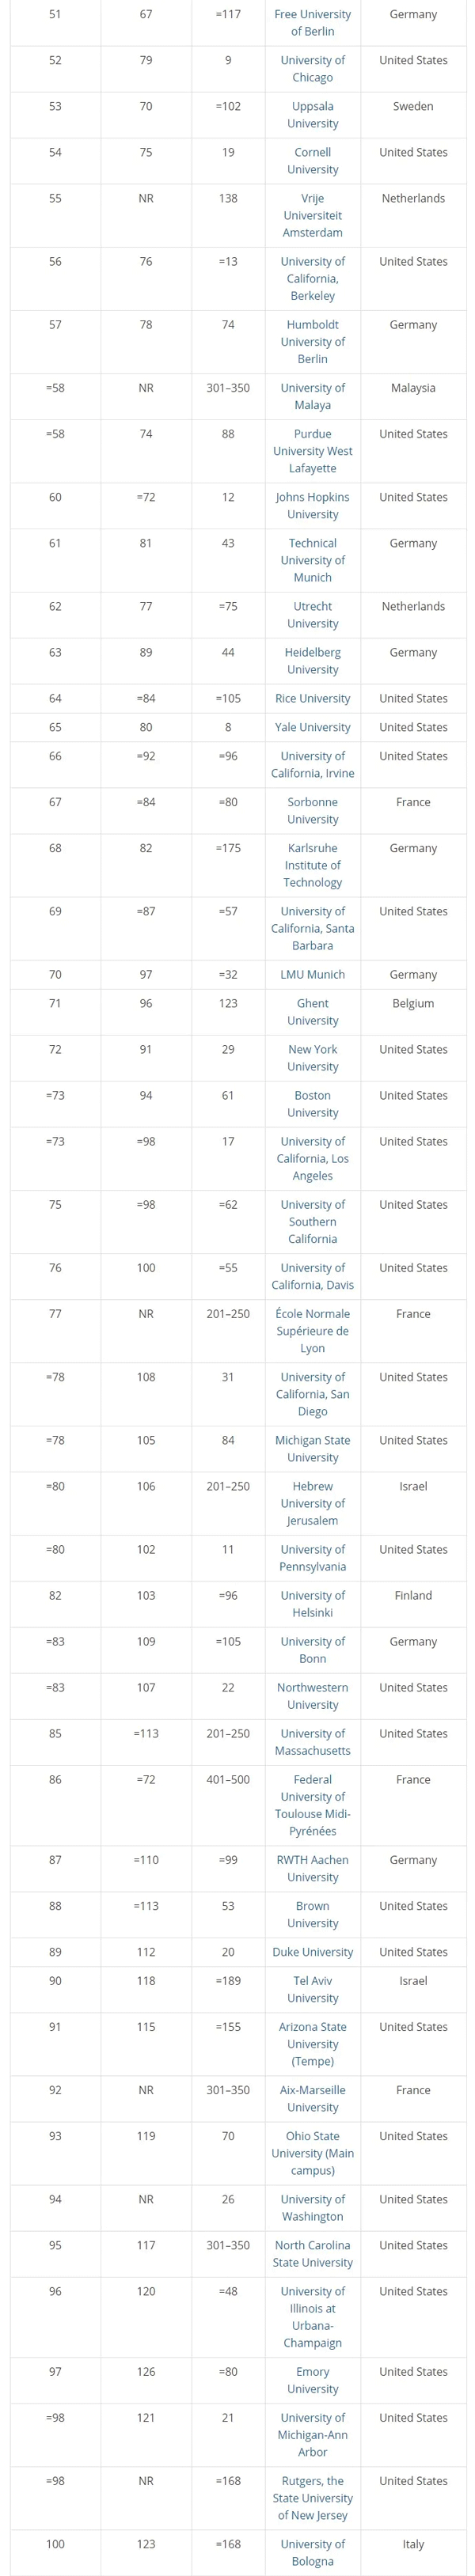Open Karlsruhe Institute of Technology link
Image resolution: width=475 pixels, height=2576 pixels.
[312, 865]
